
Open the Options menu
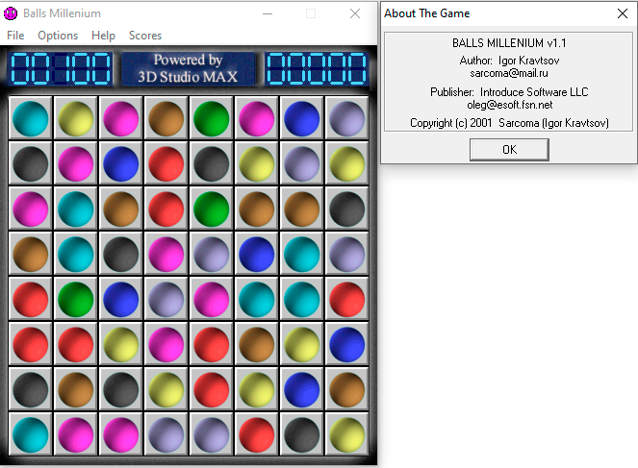click(x=58, y=36)
